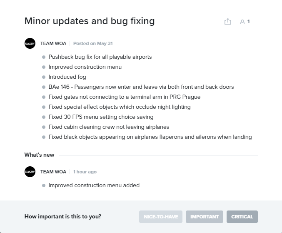
Task: Click the 'Fixed 30 FPS menu setting choice saving' item
Action: coord(101,117)
